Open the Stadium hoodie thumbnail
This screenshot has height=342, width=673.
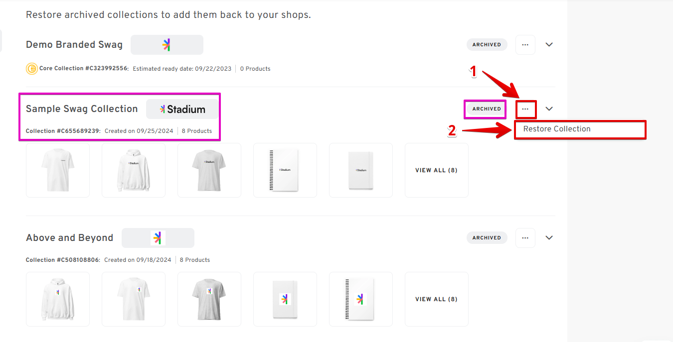click(x=134, y=170)
